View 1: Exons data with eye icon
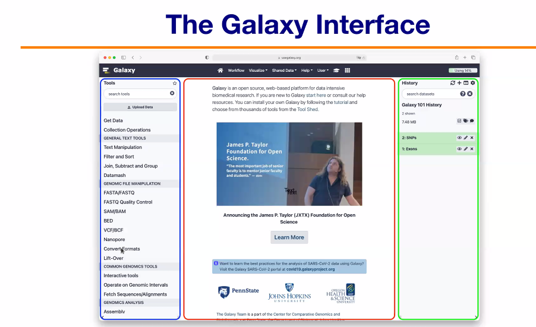 [459, 149]
